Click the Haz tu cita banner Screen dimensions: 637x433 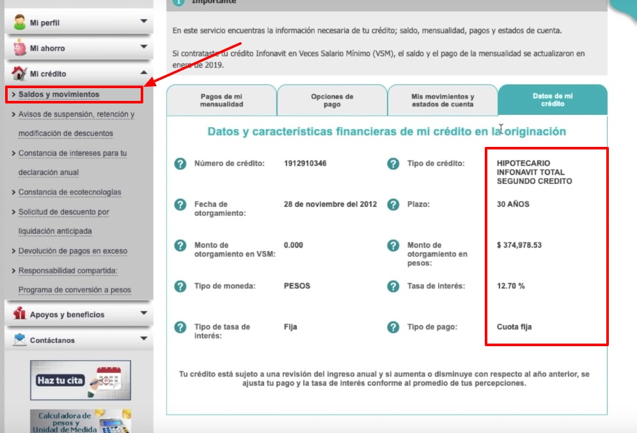click(x=81, y=380)
